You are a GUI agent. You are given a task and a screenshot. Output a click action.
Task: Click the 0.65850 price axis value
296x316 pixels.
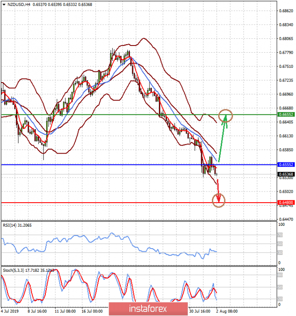[286, 150]
